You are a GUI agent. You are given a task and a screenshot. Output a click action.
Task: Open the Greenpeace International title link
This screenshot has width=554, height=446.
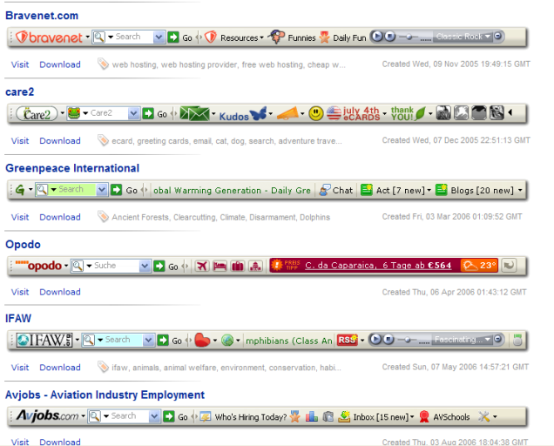point(72,168)
